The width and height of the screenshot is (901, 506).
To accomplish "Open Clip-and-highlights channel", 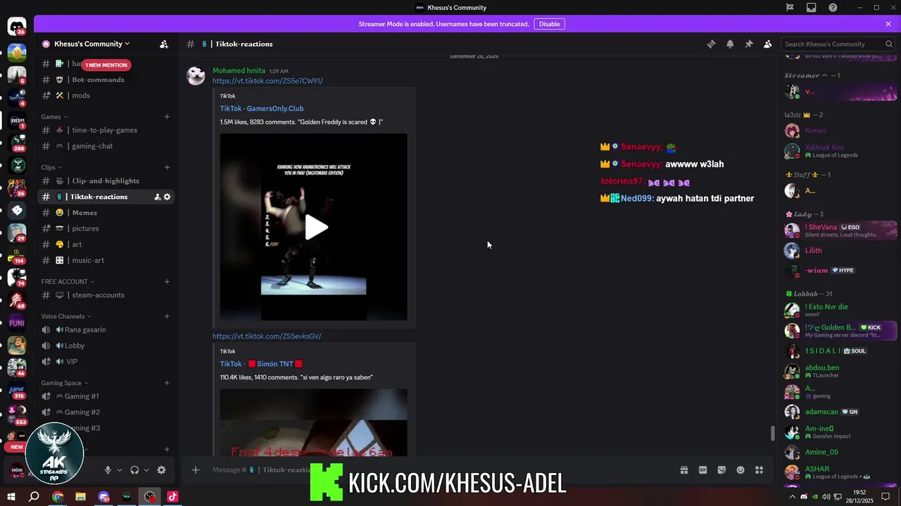I will (106, 181).
